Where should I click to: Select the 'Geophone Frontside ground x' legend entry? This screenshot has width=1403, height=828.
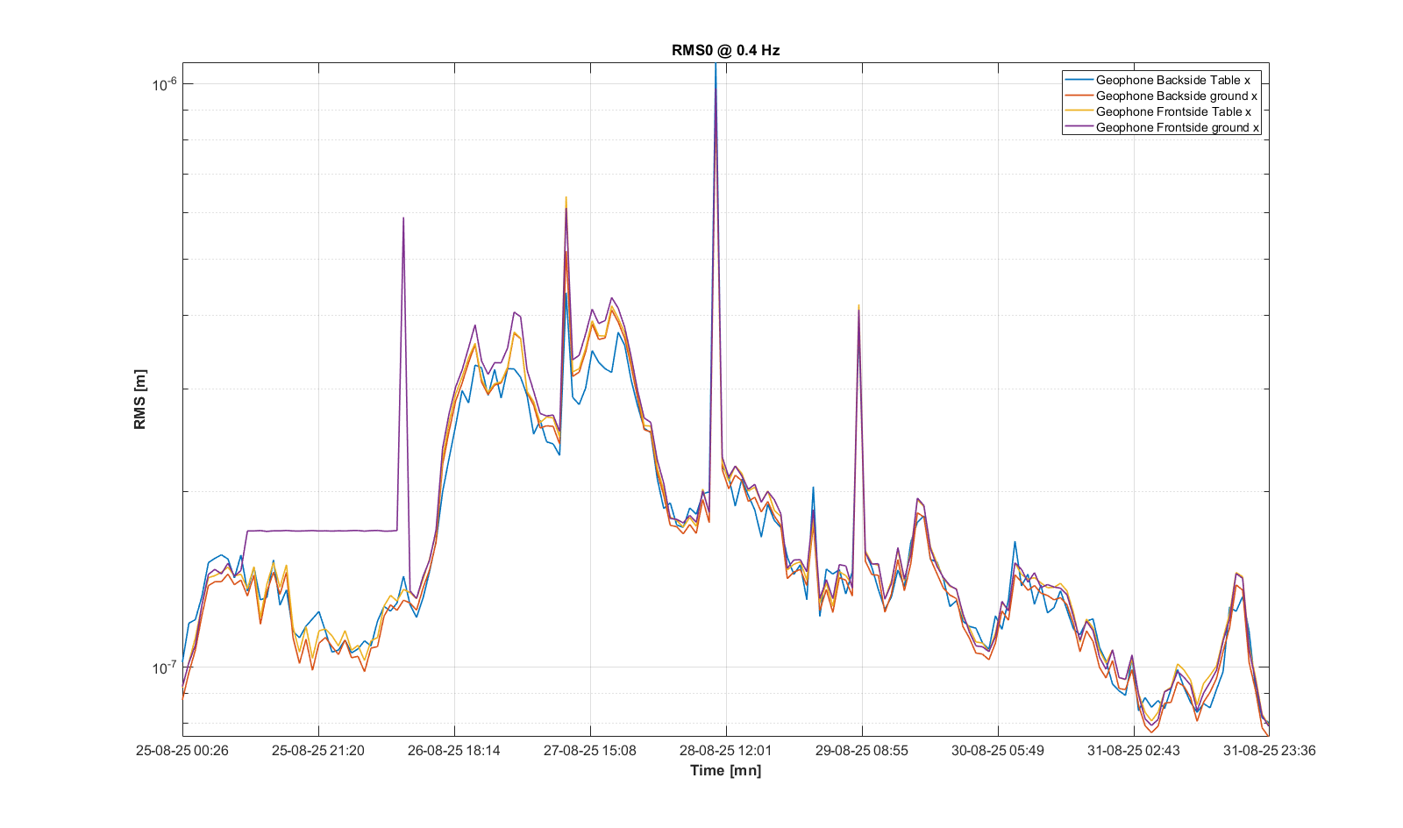[1177, 127]
